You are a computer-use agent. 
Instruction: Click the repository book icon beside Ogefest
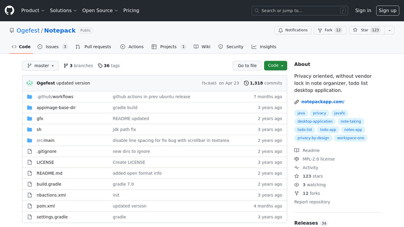pyautogui.click(x=12, y=30)
